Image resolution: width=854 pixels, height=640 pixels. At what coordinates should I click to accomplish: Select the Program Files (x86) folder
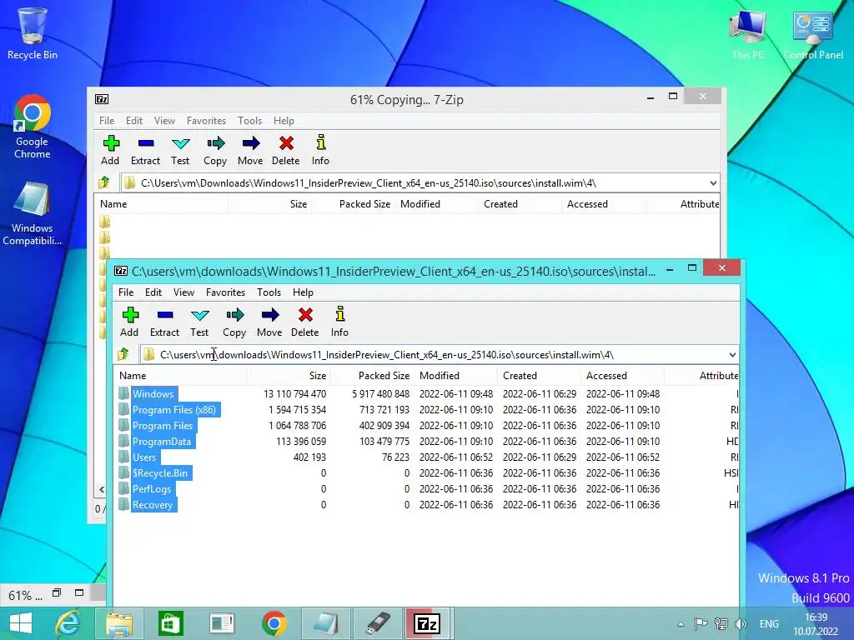[x=428, y=410]
